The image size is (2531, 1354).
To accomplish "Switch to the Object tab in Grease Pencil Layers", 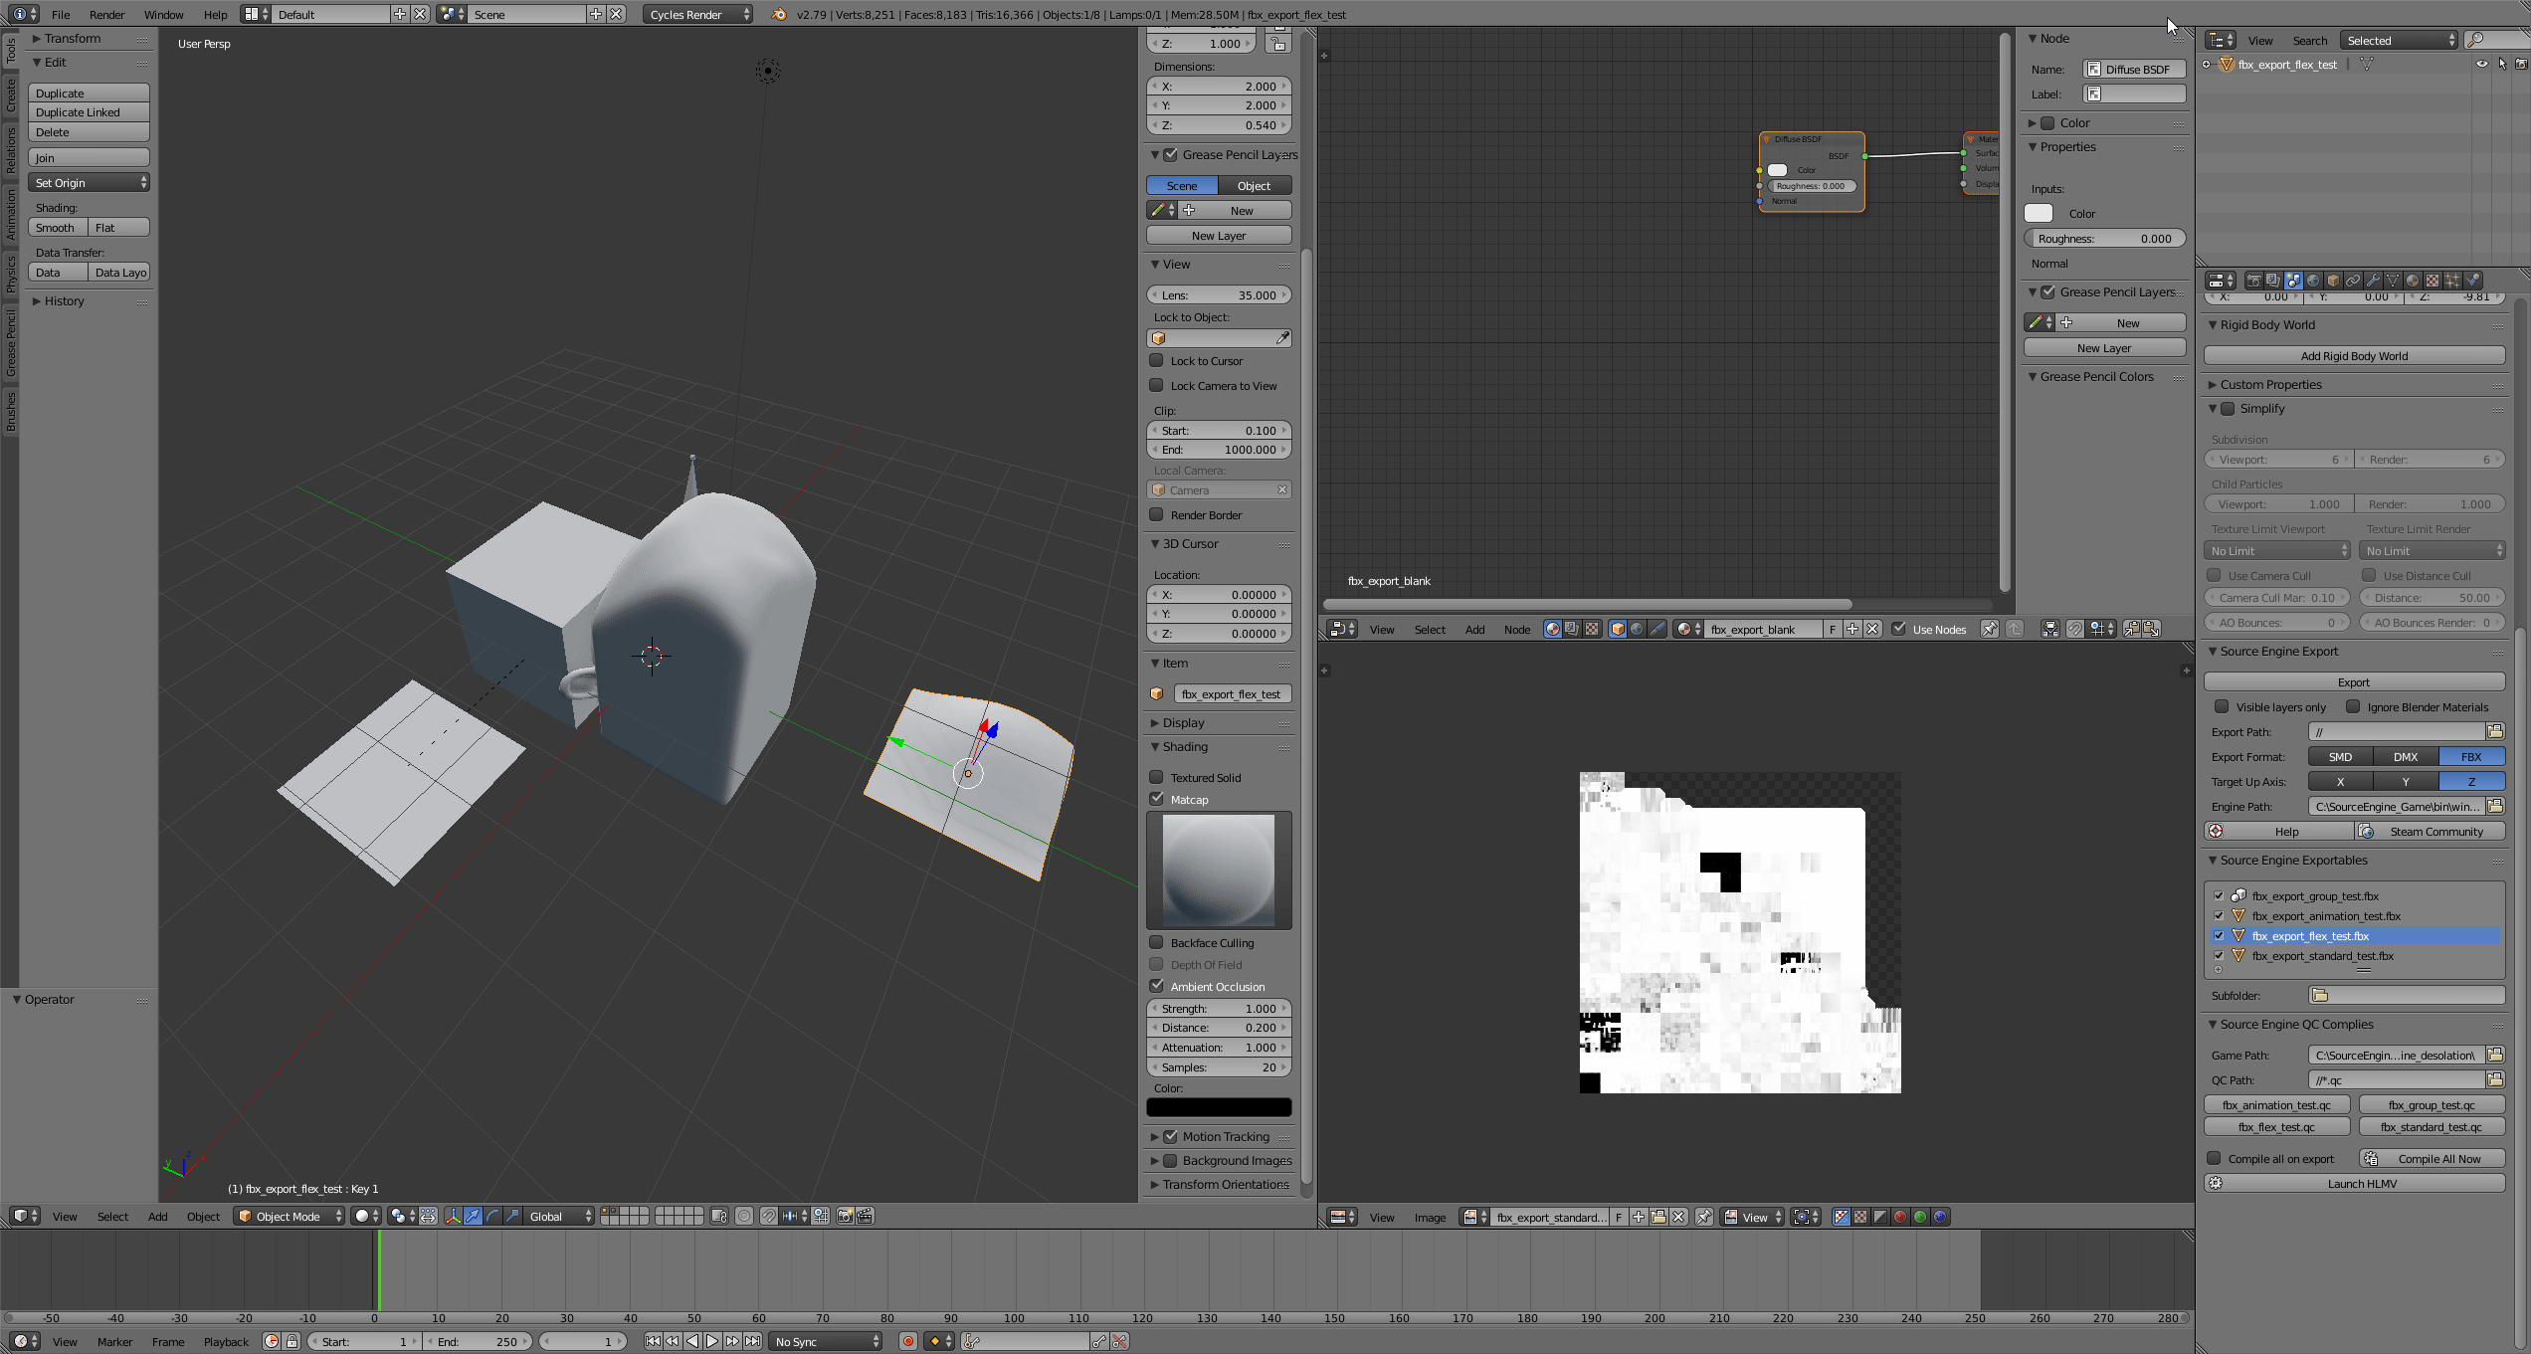I will 1254,185.
